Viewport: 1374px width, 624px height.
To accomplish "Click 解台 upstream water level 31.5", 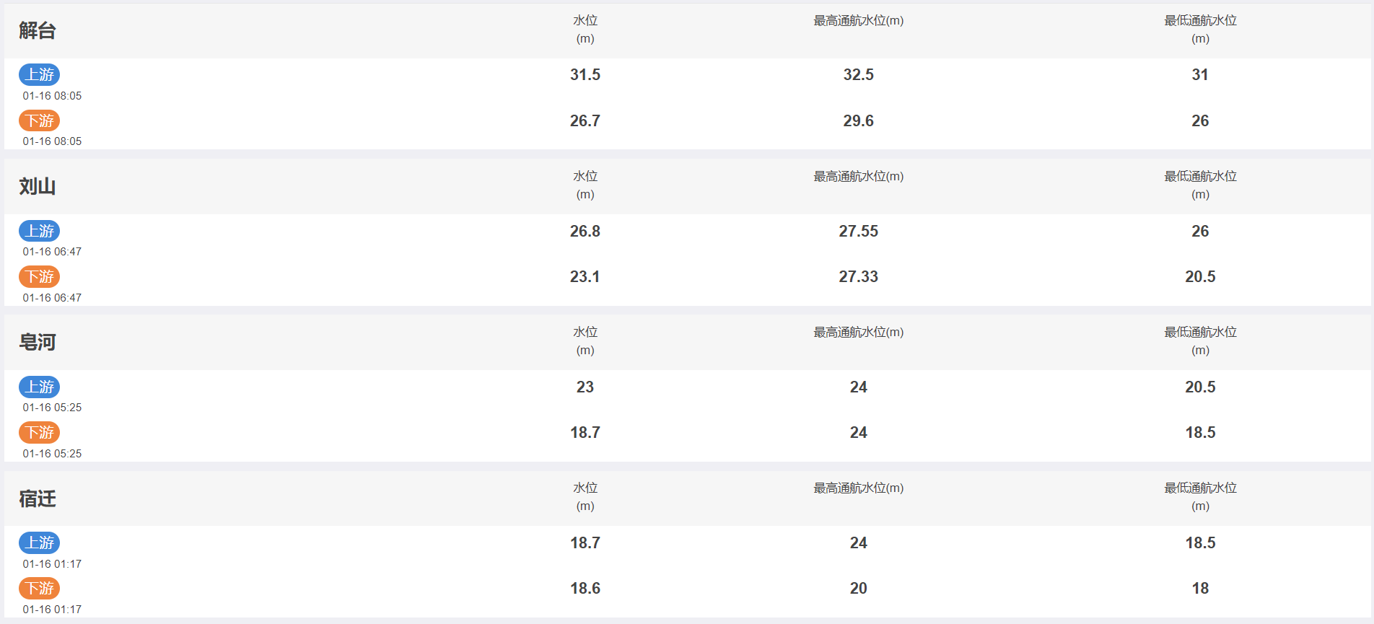I will pyautogui.click(x=585, y=74).
